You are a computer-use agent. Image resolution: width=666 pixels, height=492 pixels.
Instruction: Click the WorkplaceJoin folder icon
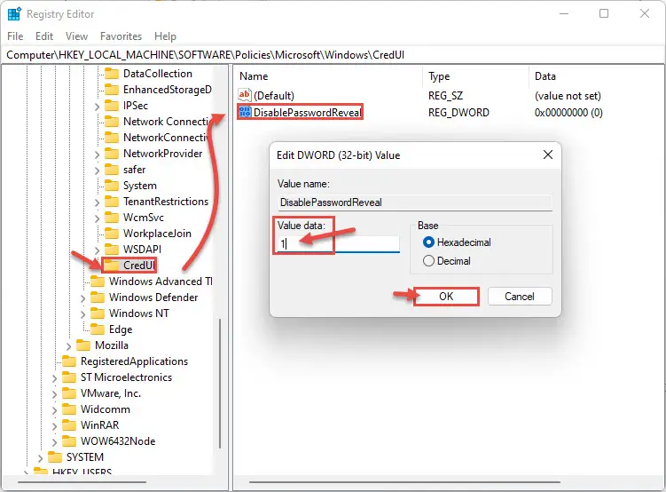coord(112,234)
